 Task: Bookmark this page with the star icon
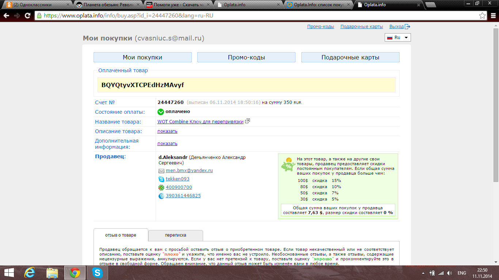point(483,16)
